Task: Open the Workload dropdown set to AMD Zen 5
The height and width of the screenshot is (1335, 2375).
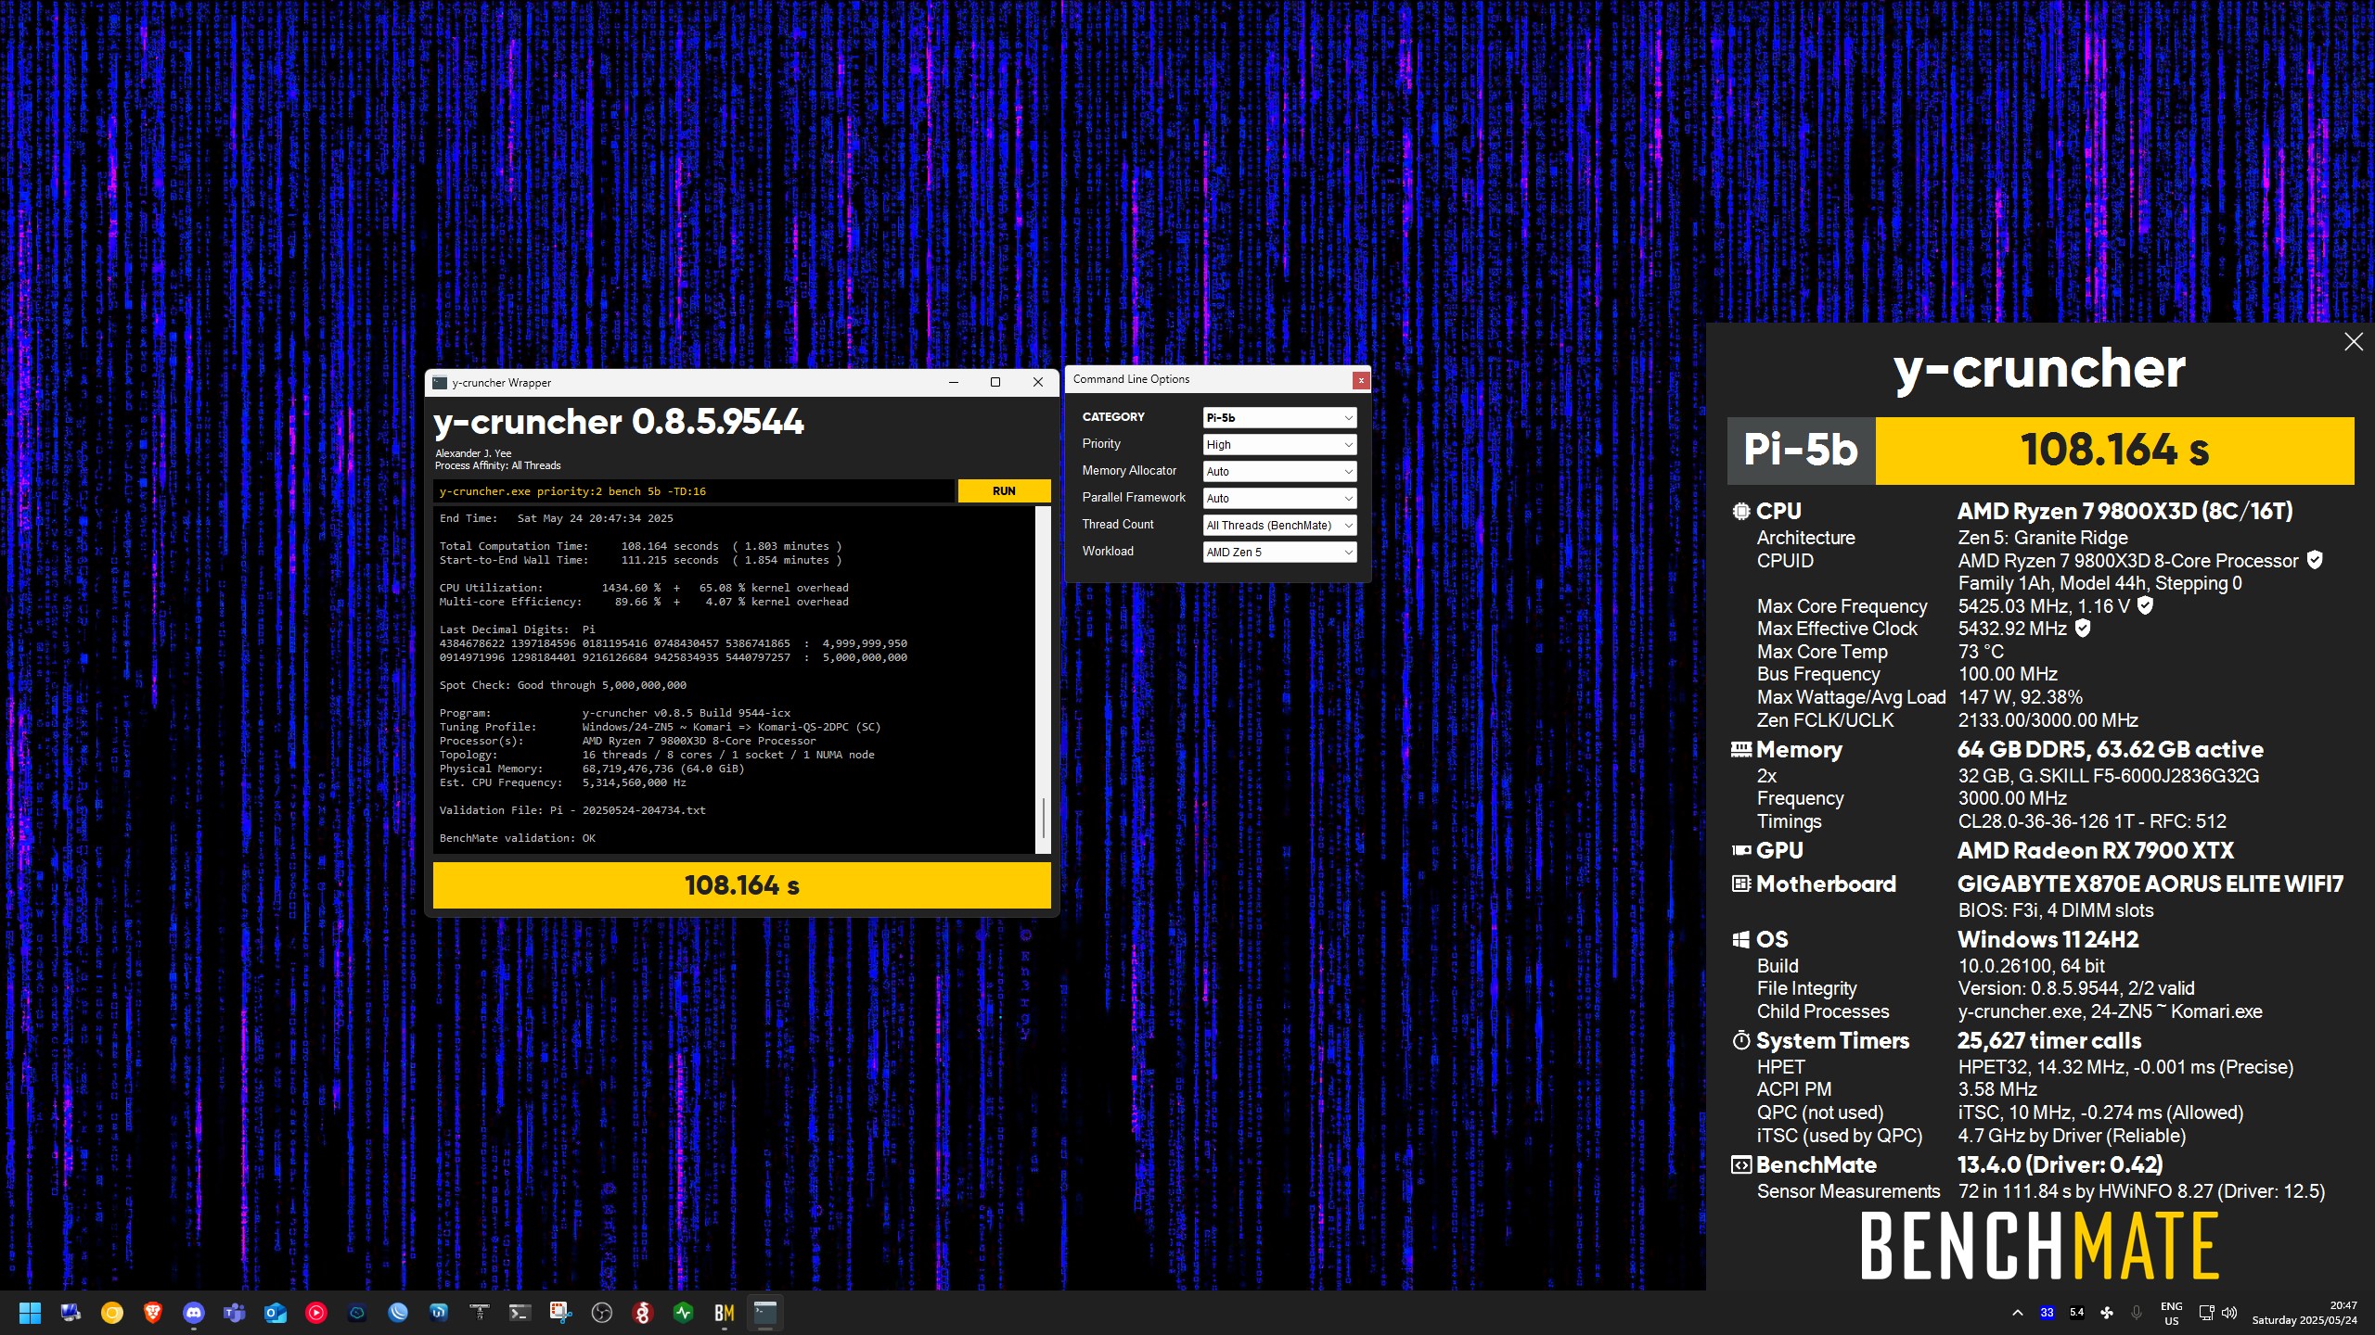Action: pyautogui.click(x=1279, y=553)
